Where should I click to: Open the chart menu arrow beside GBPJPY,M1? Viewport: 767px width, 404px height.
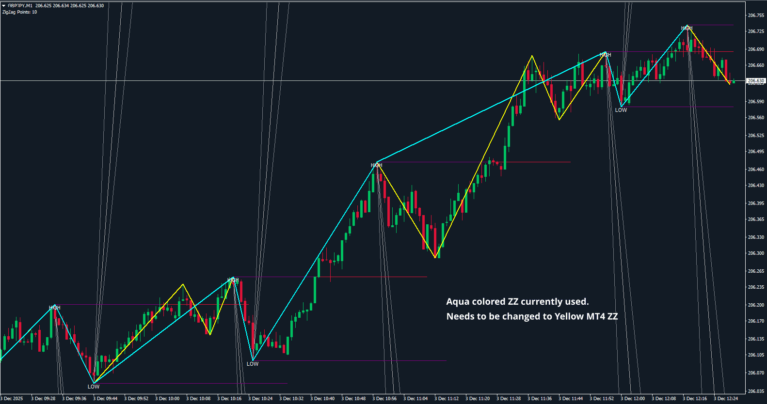(4, 6)
